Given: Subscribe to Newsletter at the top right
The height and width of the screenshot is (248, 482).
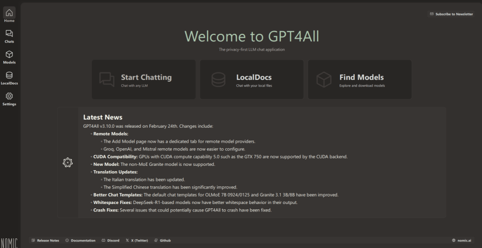Looking at the screenshot, I should coord(451,14).
